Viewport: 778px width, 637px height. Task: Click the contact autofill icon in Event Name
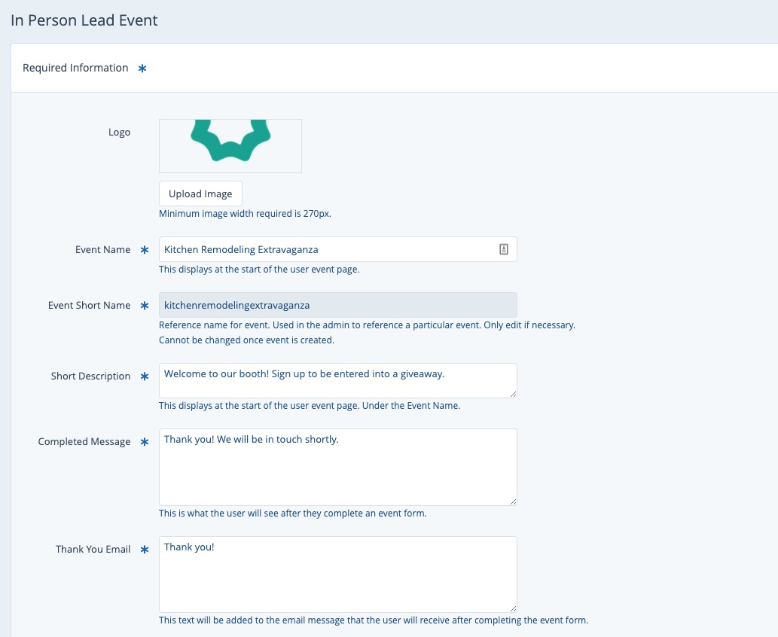504,249
